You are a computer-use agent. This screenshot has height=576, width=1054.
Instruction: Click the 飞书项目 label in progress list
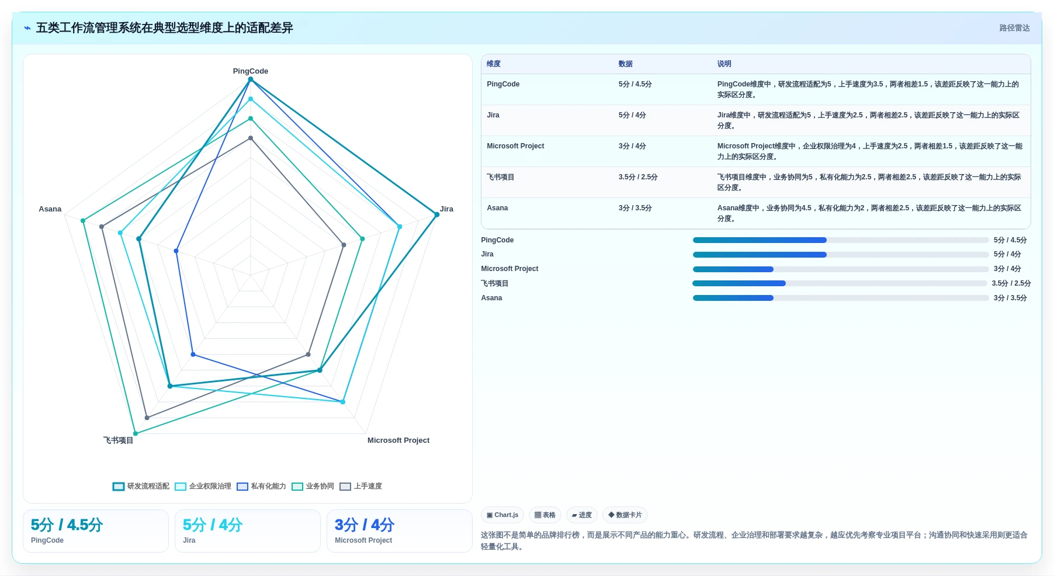pos(495,283)
